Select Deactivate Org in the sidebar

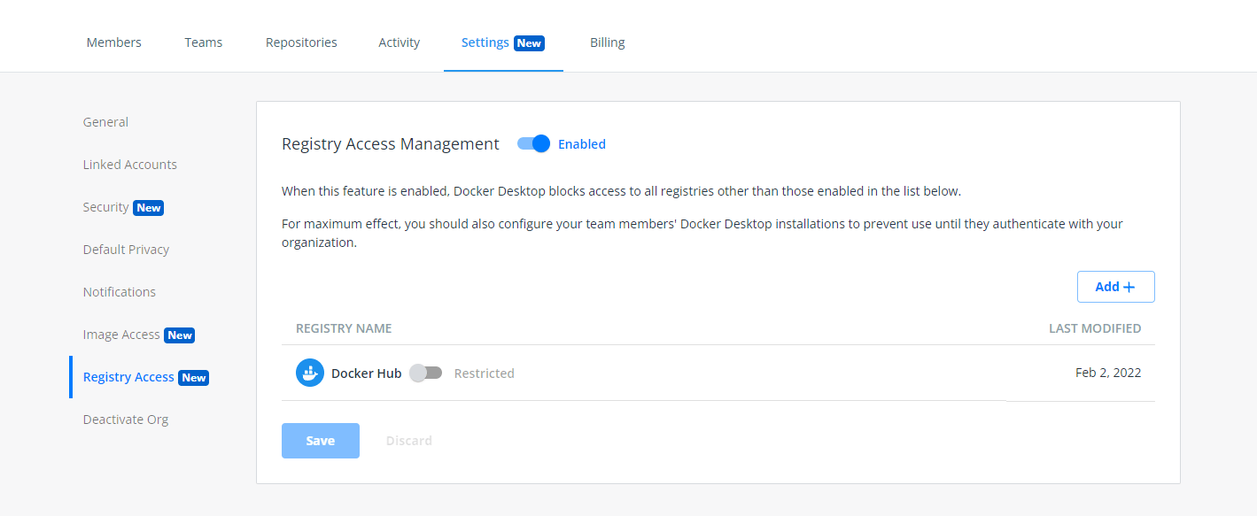tap(125, 419)
